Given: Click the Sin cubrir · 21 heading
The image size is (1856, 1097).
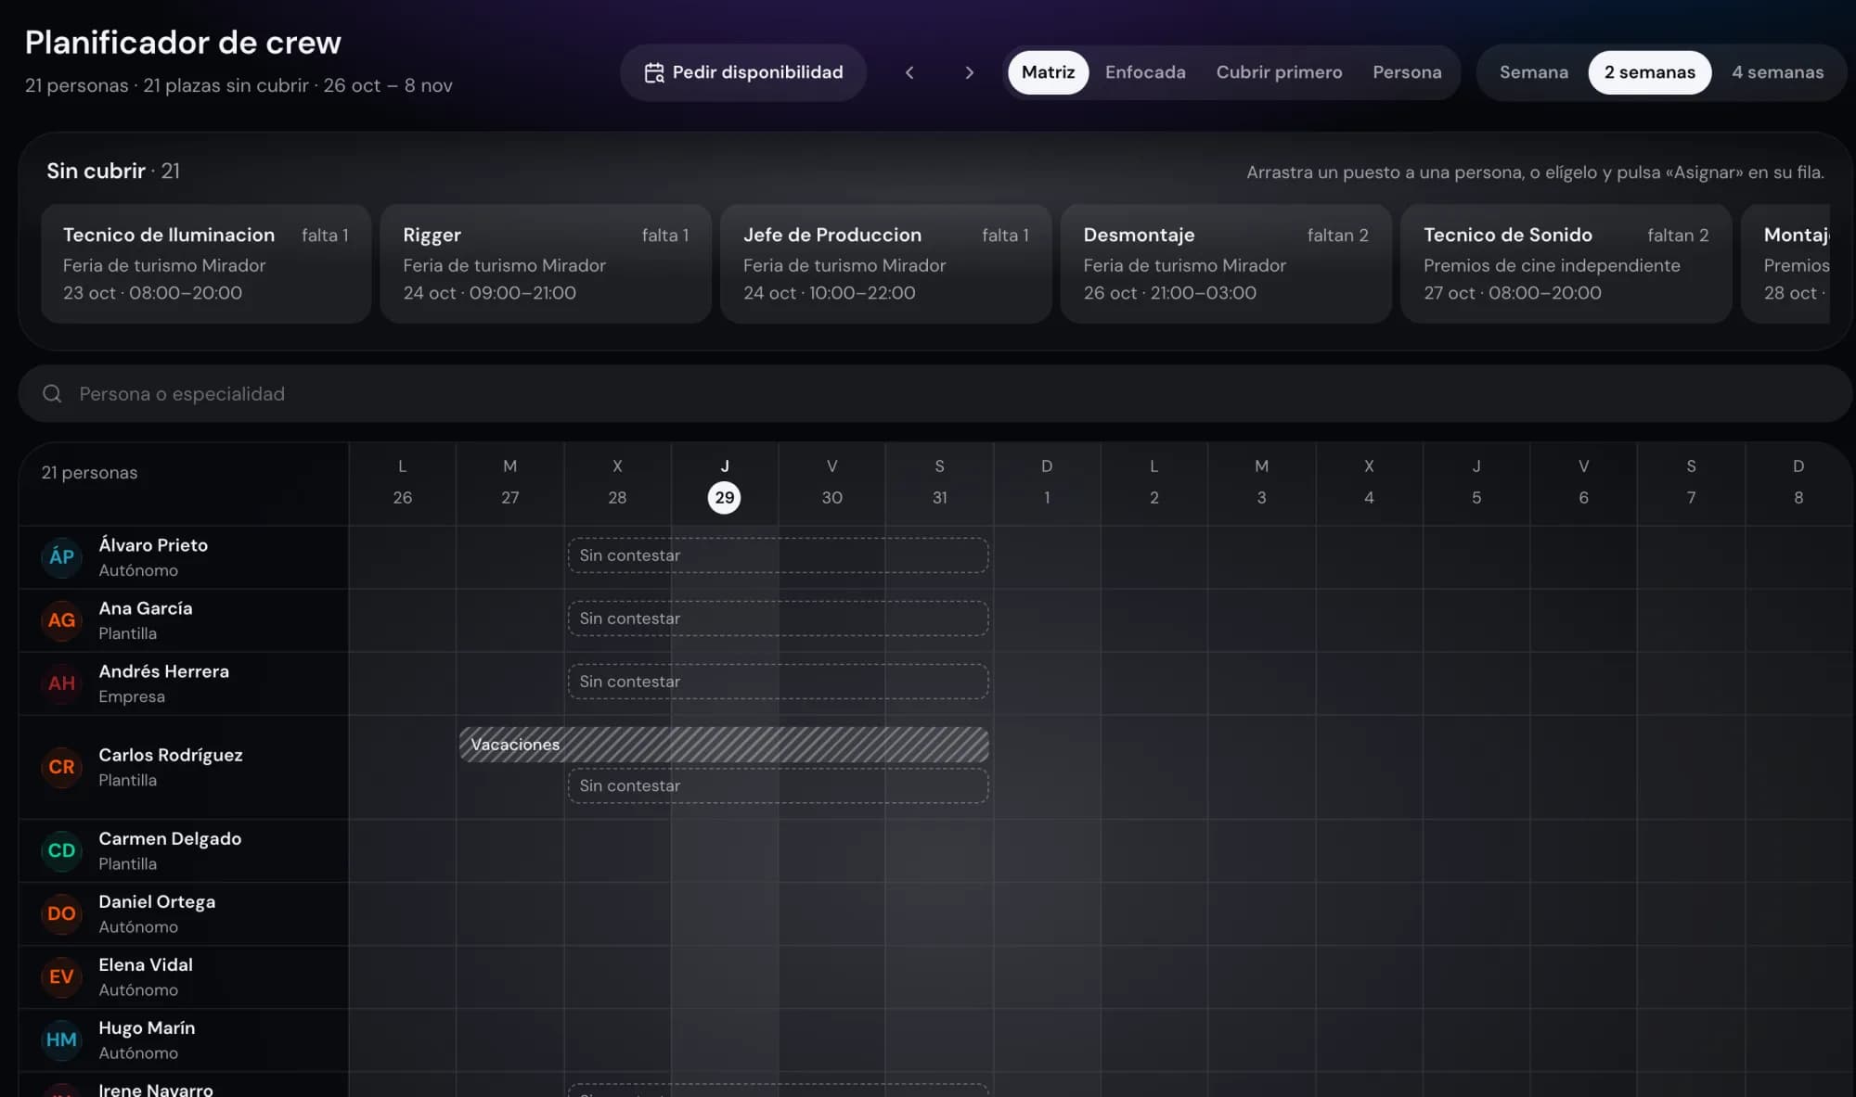Looking at the screenshot, I should click(113, 171).
